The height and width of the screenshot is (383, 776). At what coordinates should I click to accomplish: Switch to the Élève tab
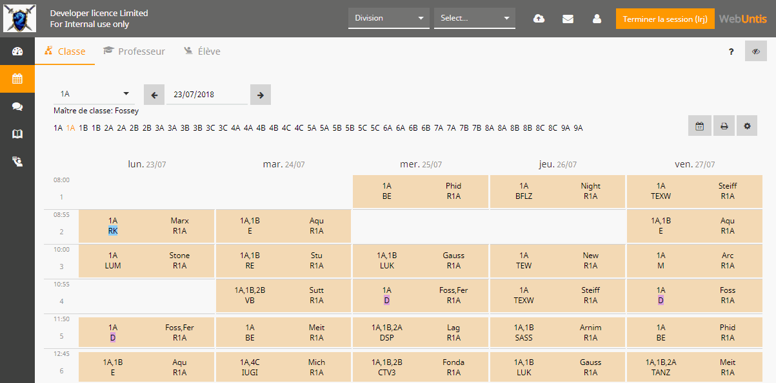(202, 51)
